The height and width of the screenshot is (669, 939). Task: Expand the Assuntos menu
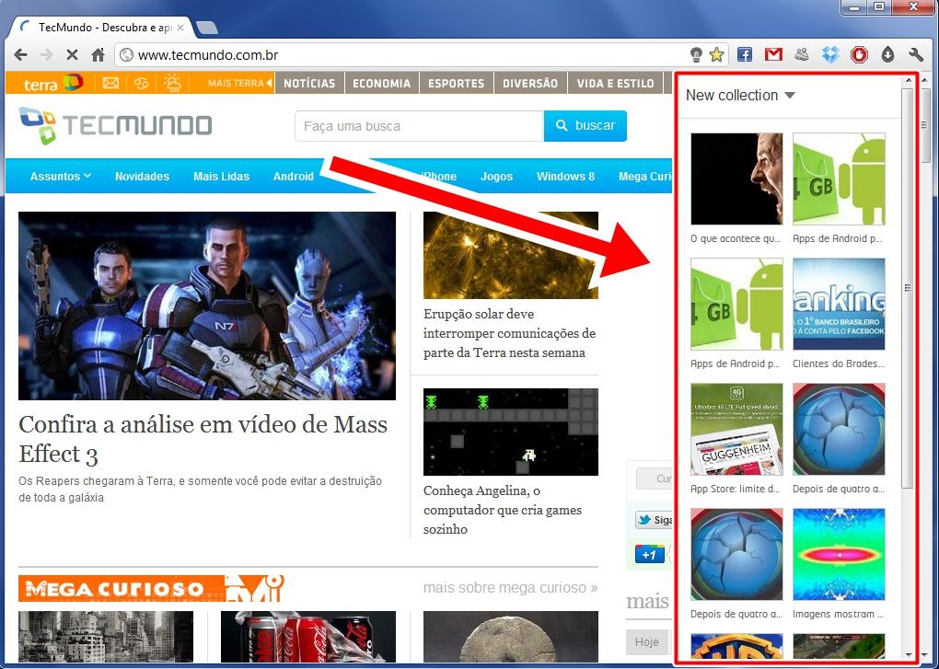(x=61, y=176)
